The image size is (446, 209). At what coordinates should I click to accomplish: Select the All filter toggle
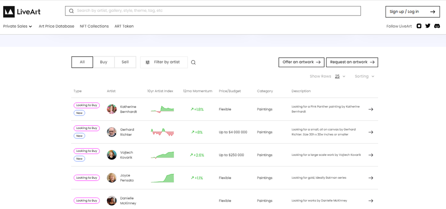(x=82, y=62)
